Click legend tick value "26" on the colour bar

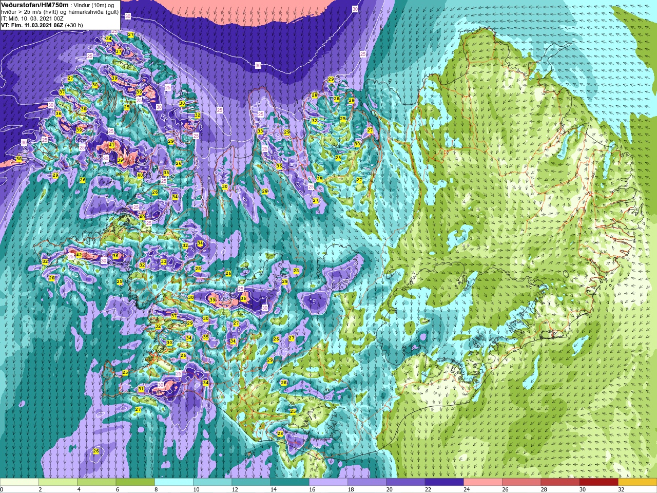(505, 489)
